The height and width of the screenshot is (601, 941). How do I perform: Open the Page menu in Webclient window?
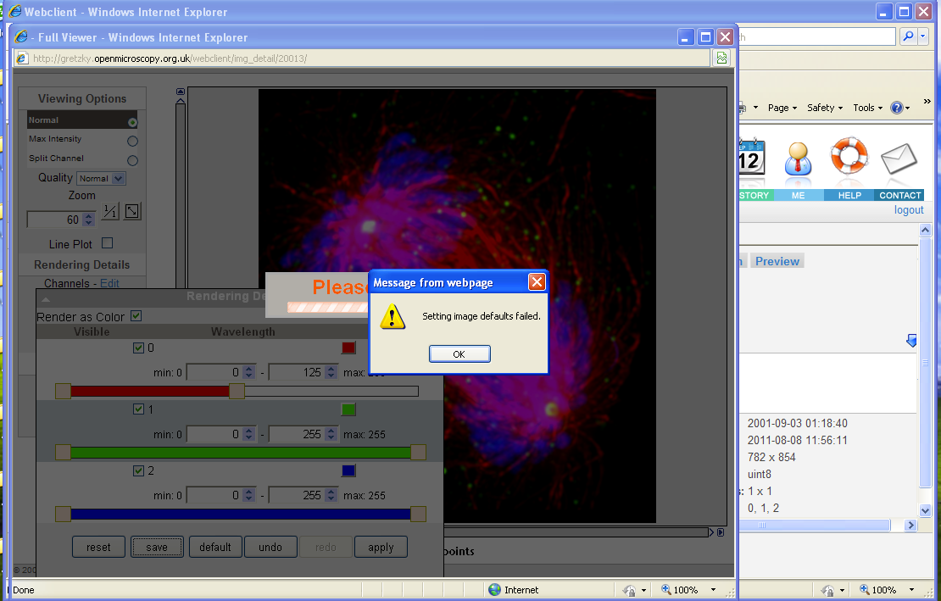[x=782, y=108]
